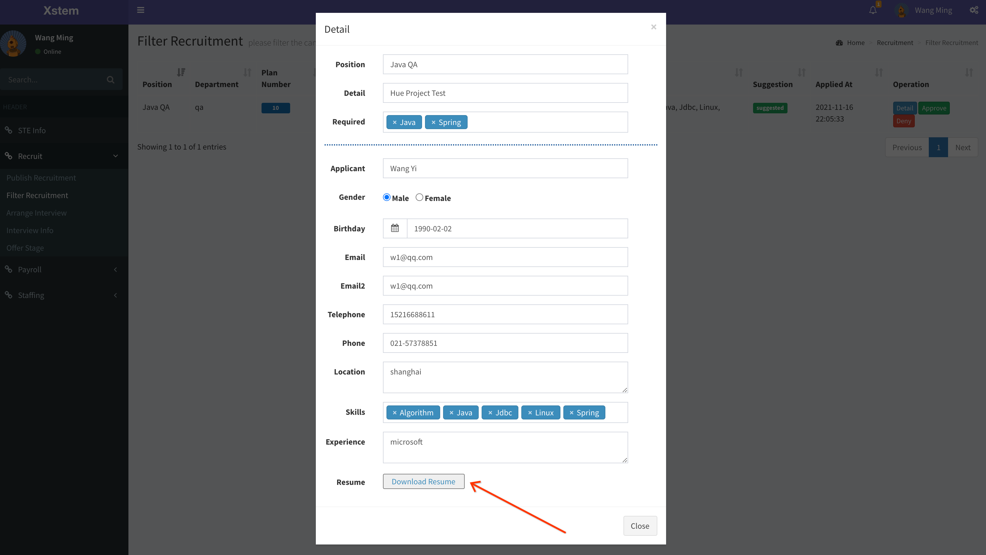This screenshot has height=555, width=986.
Task: Click the Phone field 021-57378851
Action: (505, 343)
